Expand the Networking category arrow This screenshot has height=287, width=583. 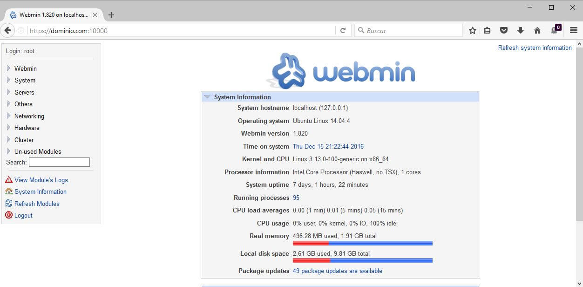8,116
